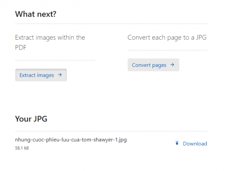Click the word Extract in the left description

[x=25, y=37]
